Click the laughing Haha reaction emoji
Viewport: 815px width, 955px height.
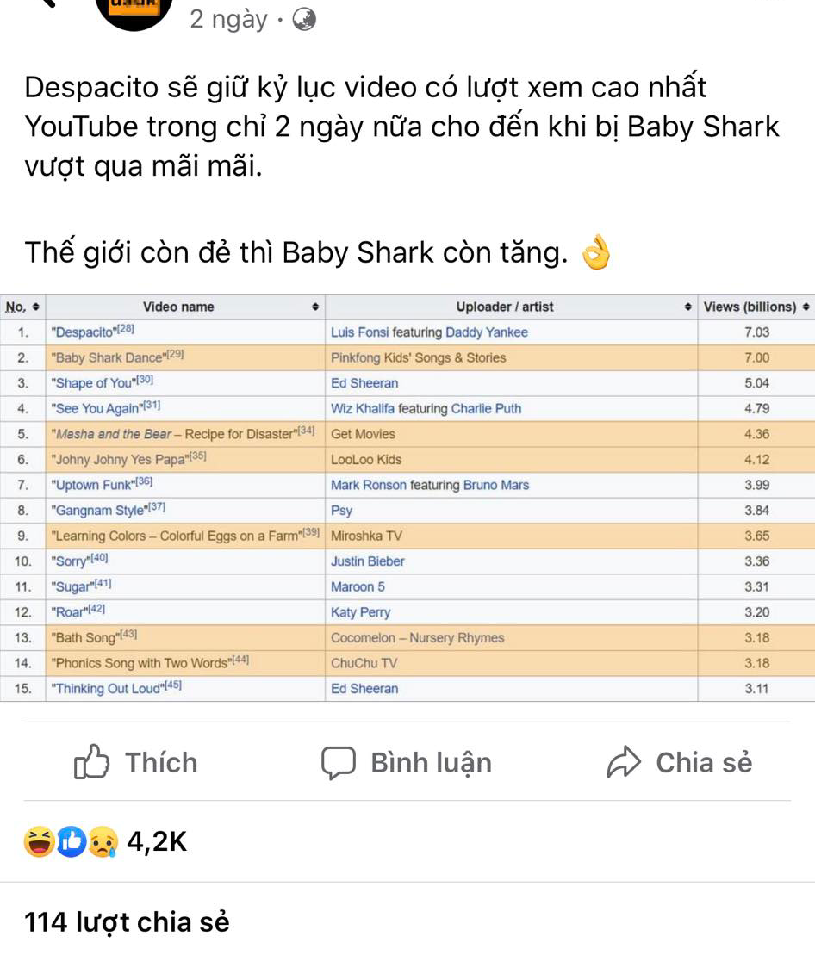click(40, 841)
